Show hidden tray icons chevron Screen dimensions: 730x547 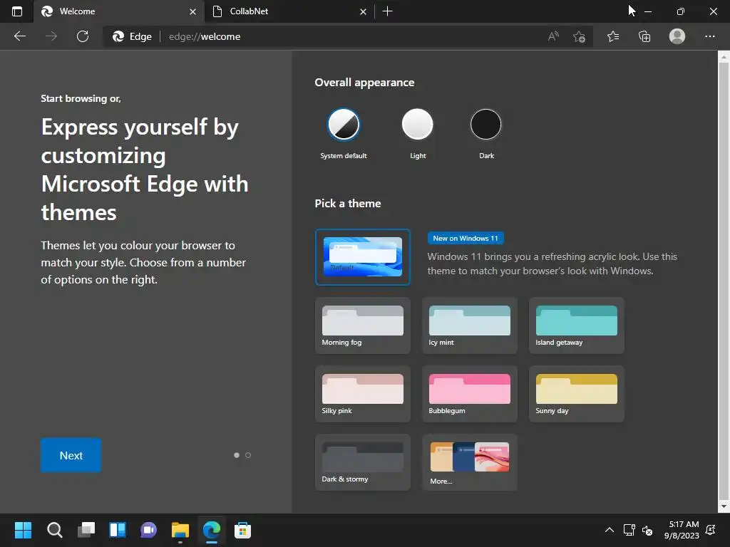coord(609,530)
